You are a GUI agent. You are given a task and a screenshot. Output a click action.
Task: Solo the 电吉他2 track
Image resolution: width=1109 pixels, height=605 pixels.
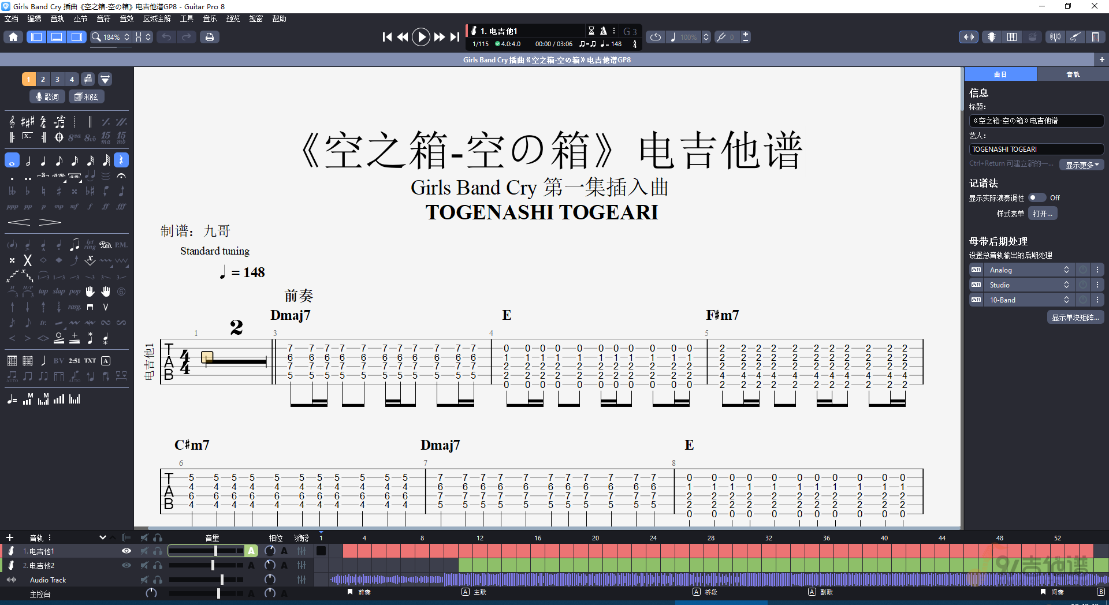pos(158,566)
